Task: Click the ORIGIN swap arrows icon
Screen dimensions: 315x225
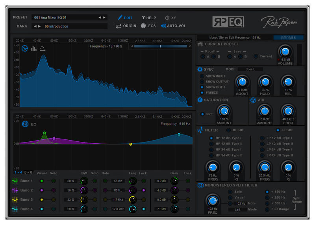Action: pyautogui.click(x=119, y=26)
